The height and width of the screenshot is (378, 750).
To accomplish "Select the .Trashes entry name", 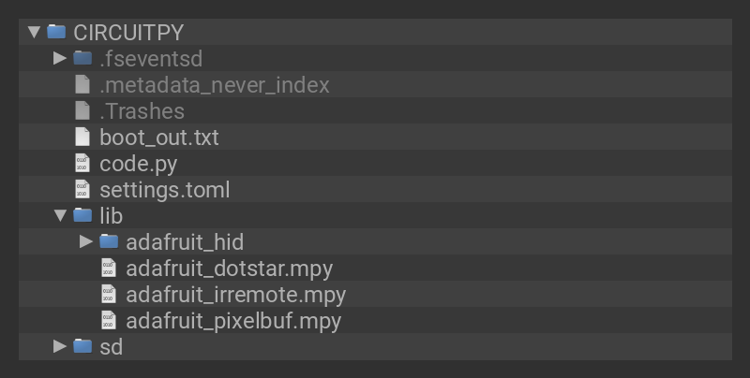I will pos(142,110).
